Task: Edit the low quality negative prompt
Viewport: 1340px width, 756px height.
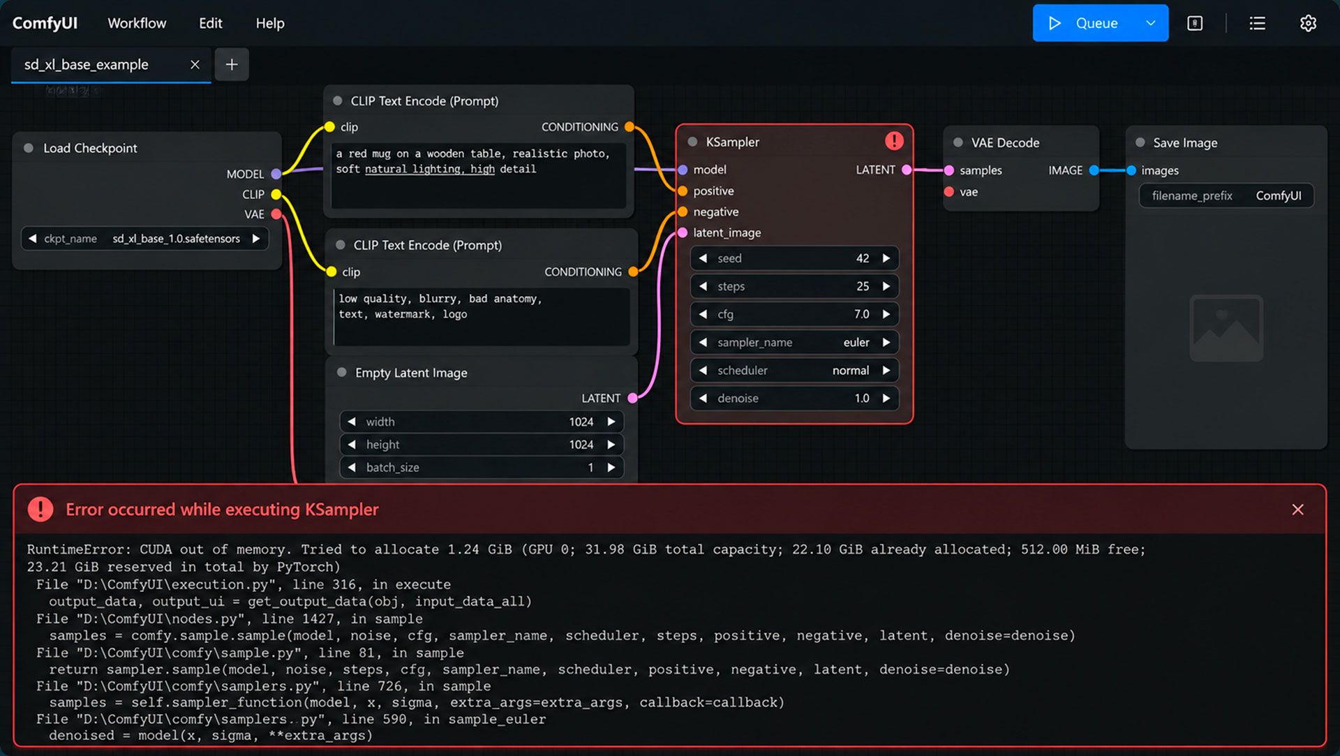Action: [482, 317]
